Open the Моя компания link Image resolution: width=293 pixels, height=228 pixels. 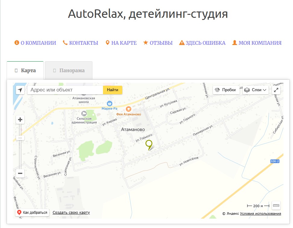coord(260,43)
